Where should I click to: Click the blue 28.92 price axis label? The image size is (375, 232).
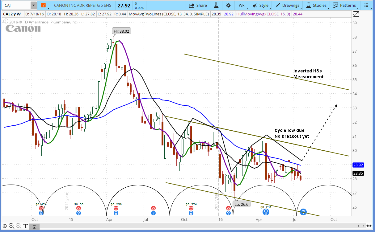tap(358, 165)
